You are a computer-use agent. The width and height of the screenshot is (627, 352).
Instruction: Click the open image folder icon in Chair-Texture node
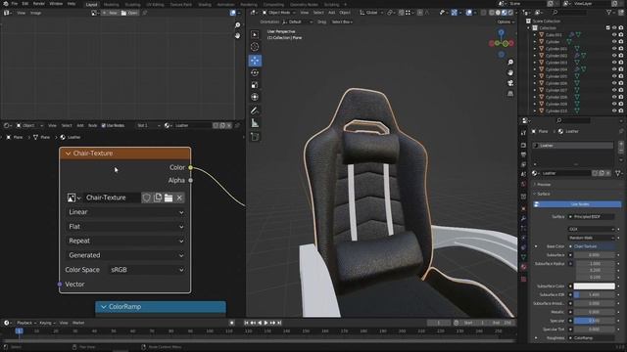pos(169,198)
